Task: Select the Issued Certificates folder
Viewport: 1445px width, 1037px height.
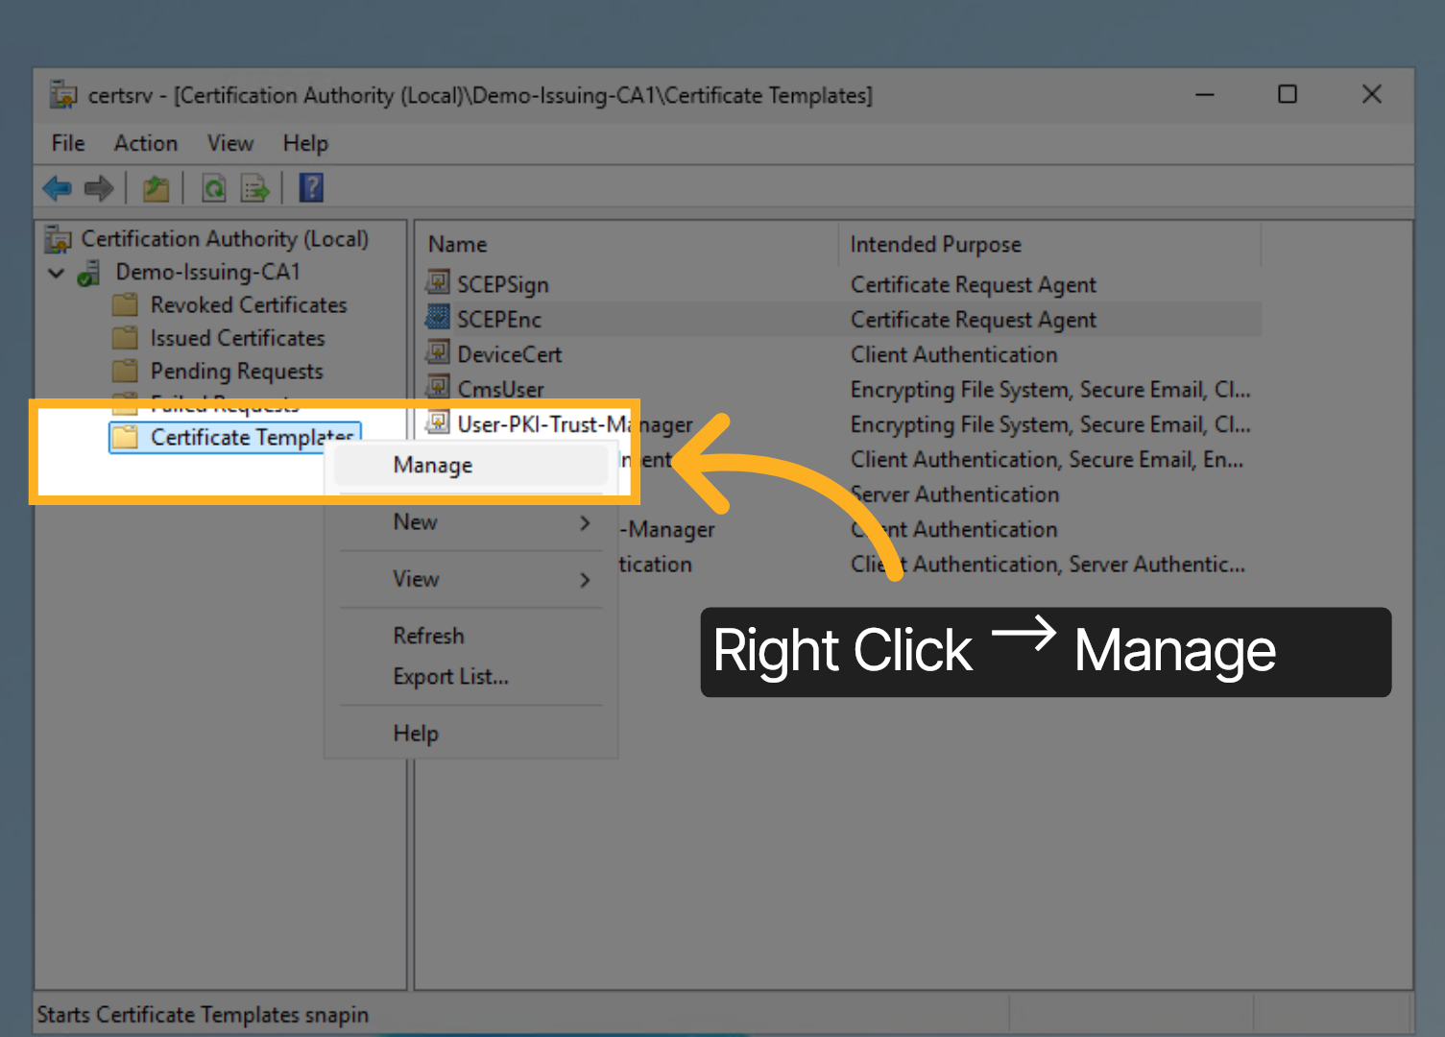Action: [x=236, y=337]
